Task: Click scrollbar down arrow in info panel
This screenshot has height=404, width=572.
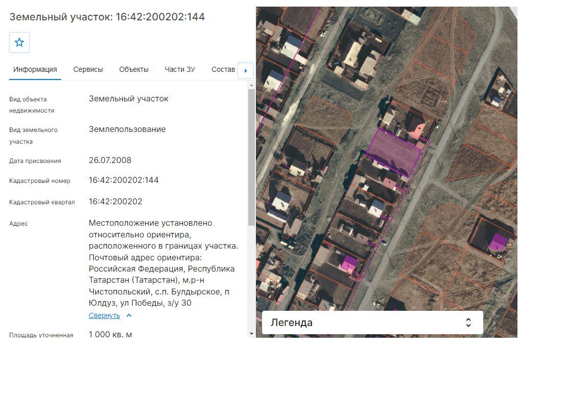Action: tap(251, 334)
